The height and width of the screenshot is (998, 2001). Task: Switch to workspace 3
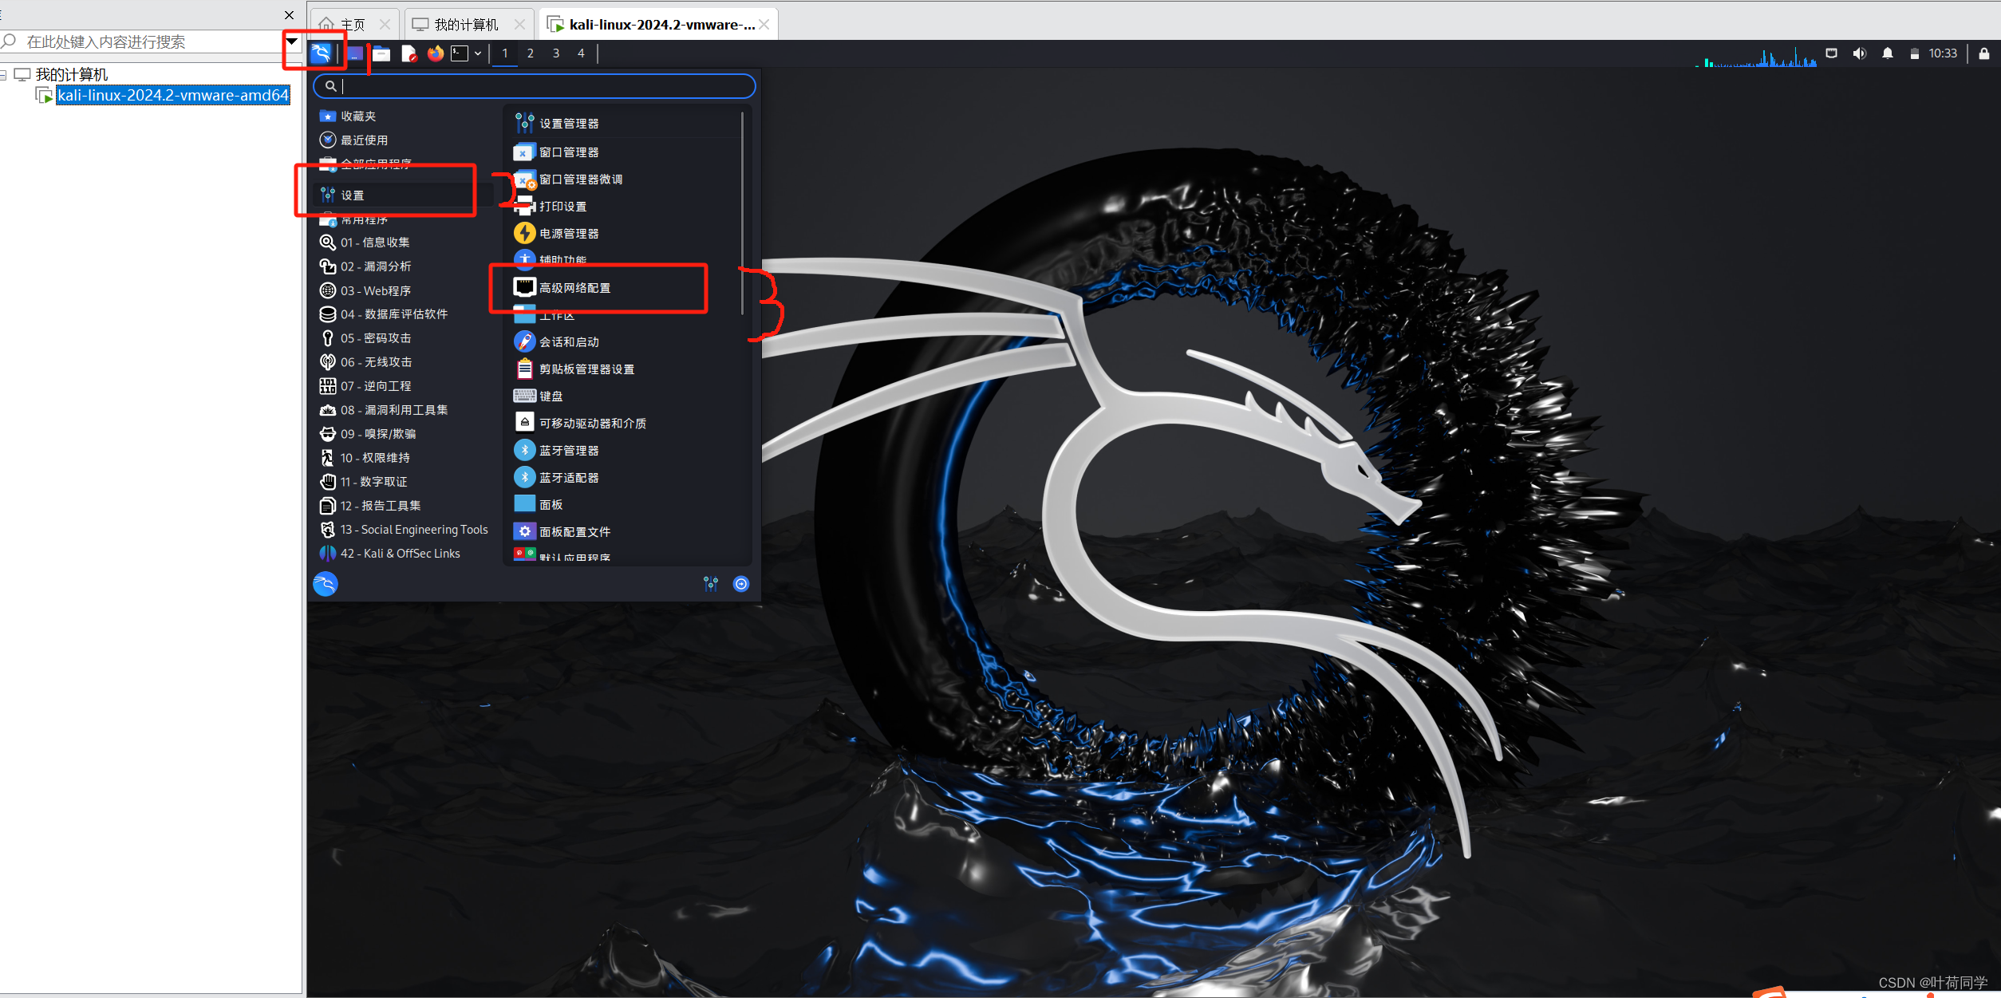pyautogui.click(x=556, y=53)
